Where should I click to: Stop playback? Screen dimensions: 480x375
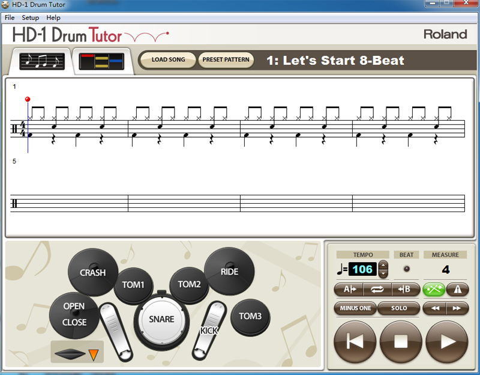pyautogui.click(x=401, y=341)
